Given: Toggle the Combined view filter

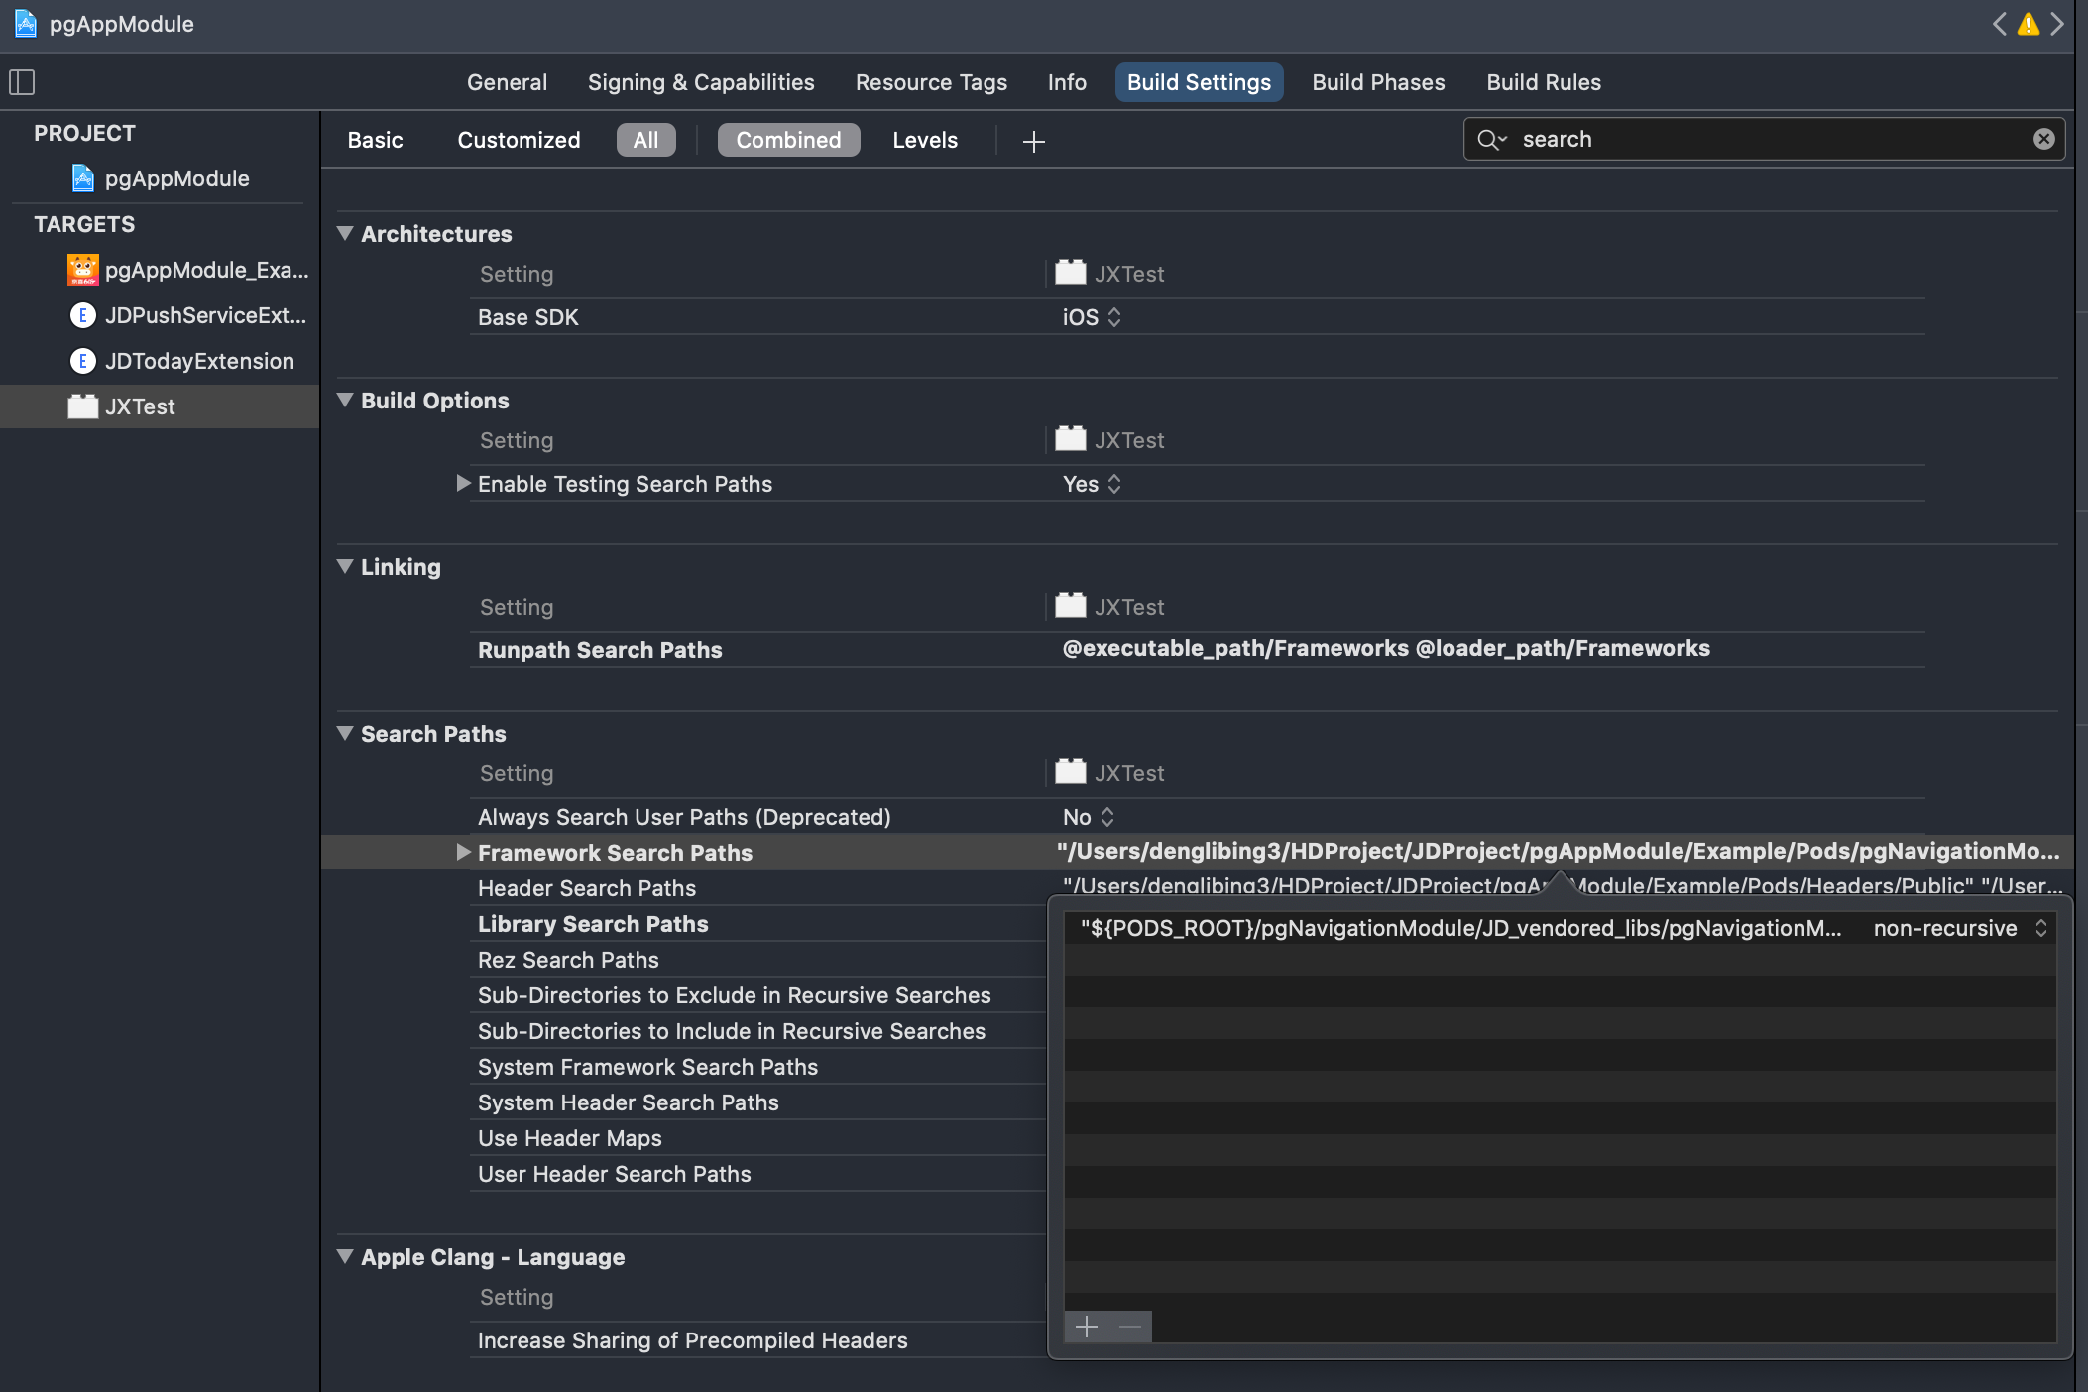Looking at the screenshot, I should coord(788,140).
